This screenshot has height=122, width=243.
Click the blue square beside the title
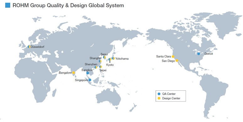(8, 5)
